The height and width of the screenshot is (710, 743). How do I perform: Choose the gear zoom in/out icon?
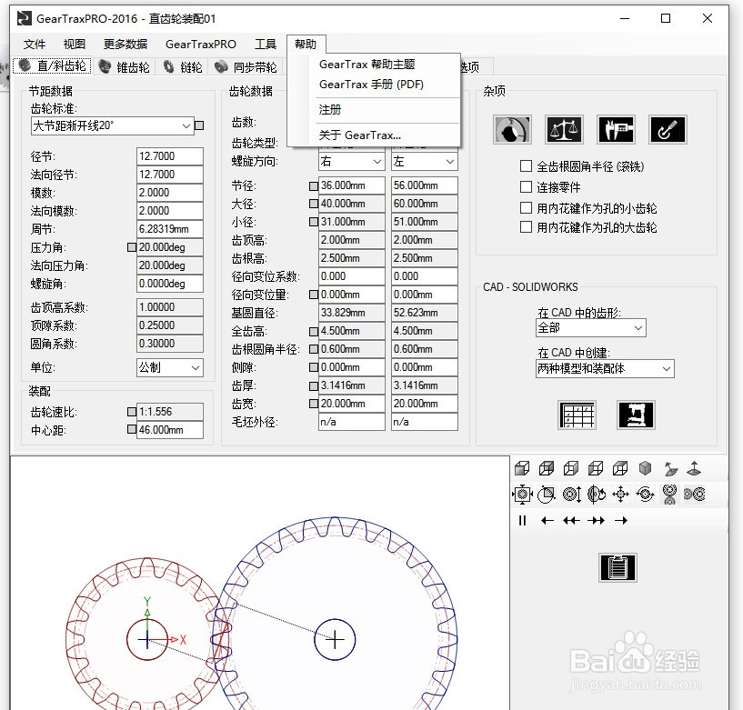571,494
